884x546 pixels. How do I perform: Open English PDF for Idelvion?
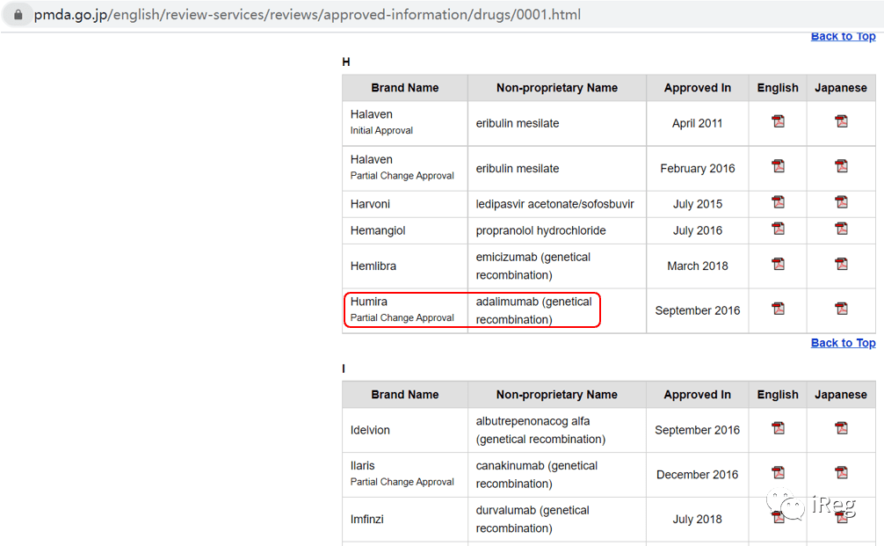point(778,428)
